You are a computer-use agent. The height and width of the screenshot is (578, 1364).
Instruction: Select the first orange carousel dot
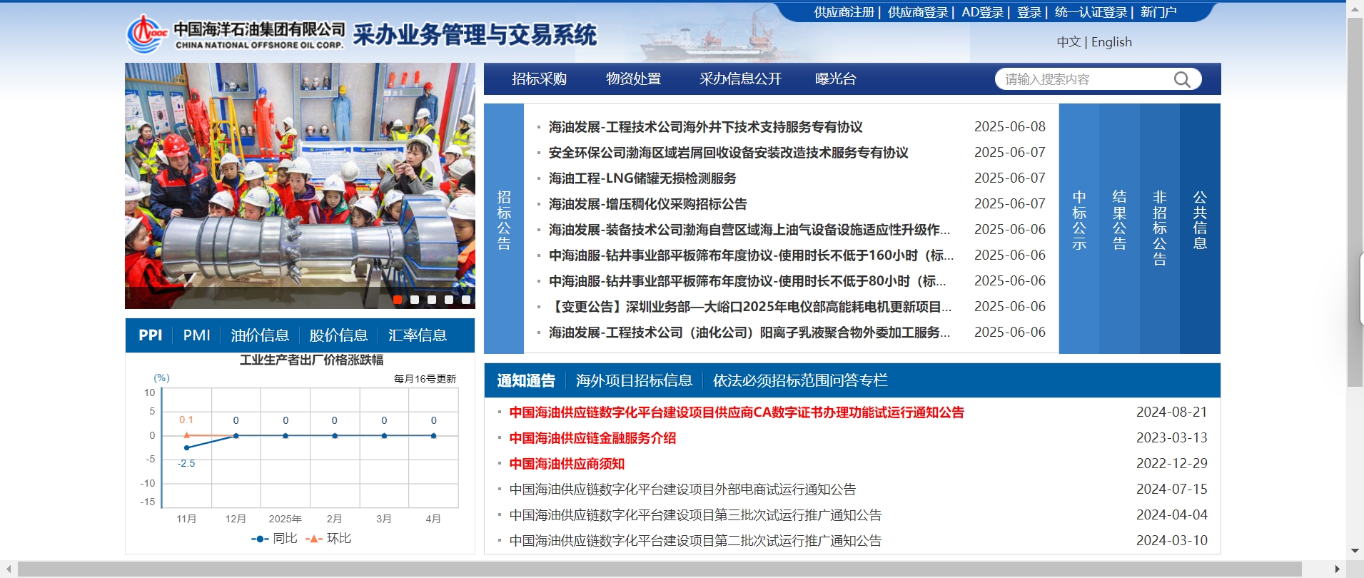coord(398,300)
